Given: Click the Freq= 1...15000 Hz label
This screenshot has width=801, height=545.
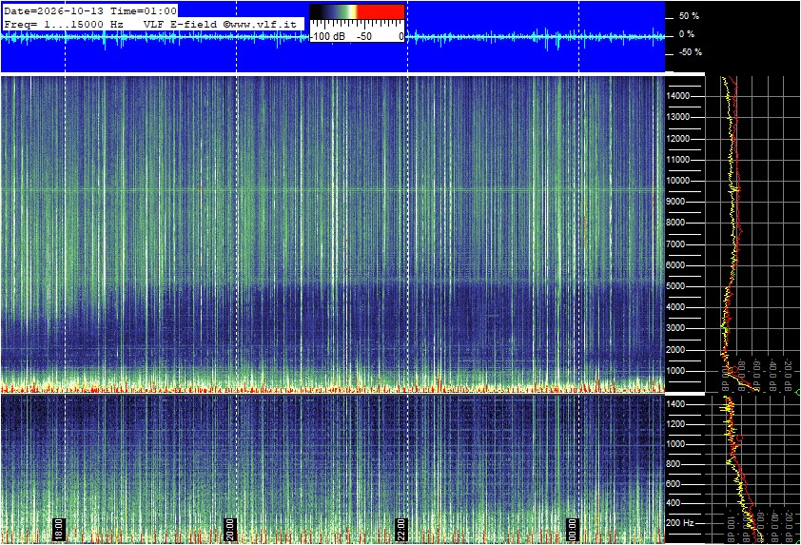Looking at the screenshot, I should [x=64, y=24].
